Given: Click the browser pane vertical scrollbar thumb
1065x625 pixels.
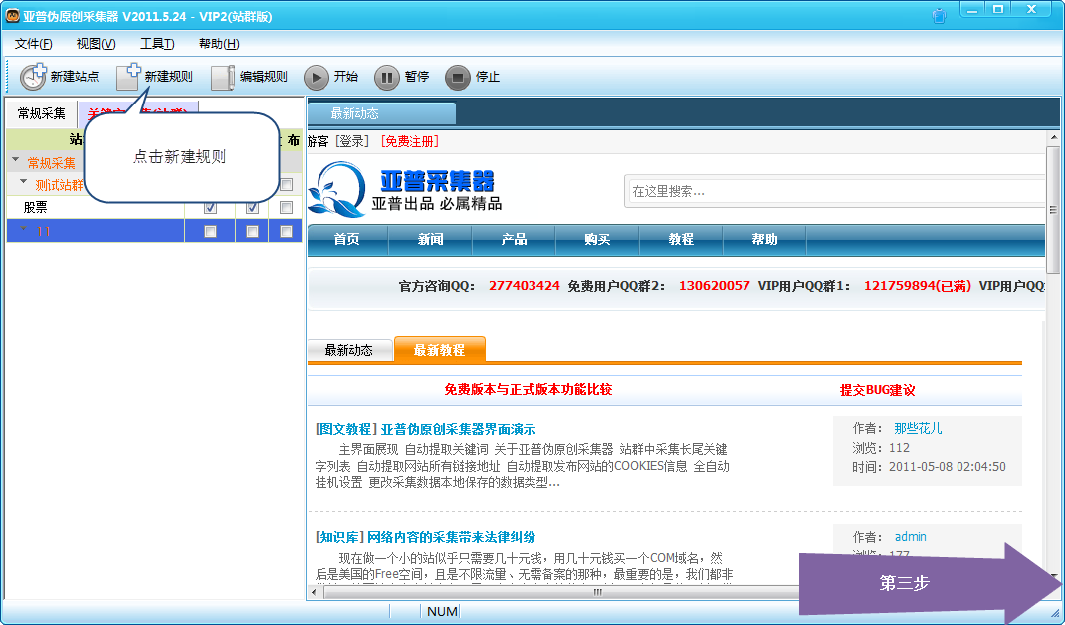Looking at the screenshot, I should click(x=1053, y=210).
